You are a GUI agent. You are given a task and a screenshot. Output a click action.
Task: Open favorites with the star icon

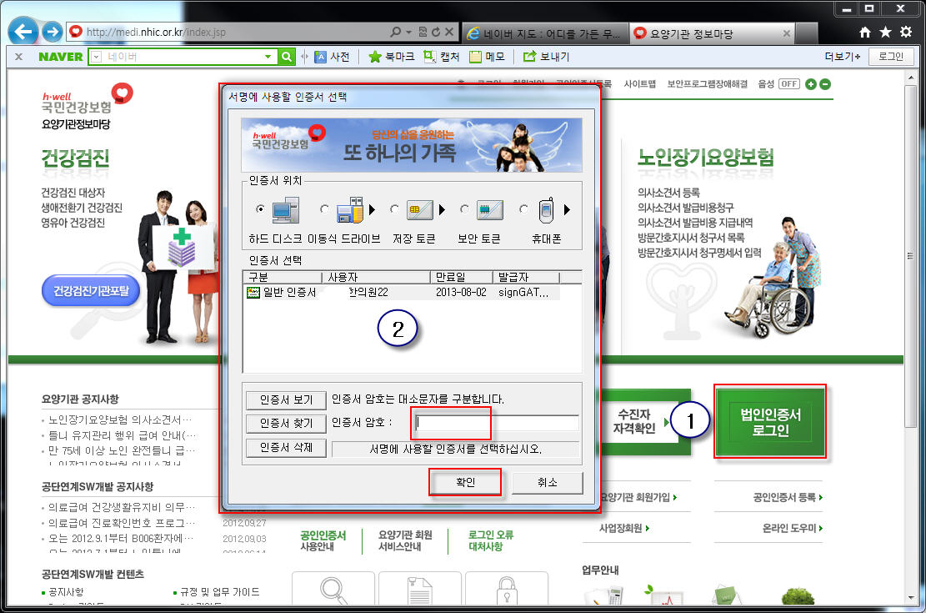click(885, 32)
